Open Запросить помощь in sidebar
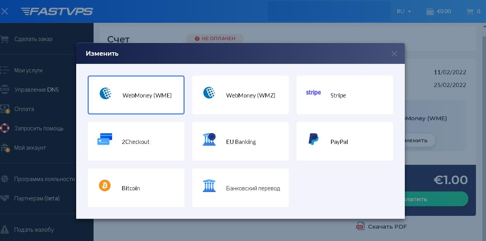Image resolution: width=486 pixels, height=241 pixels. 39,128
